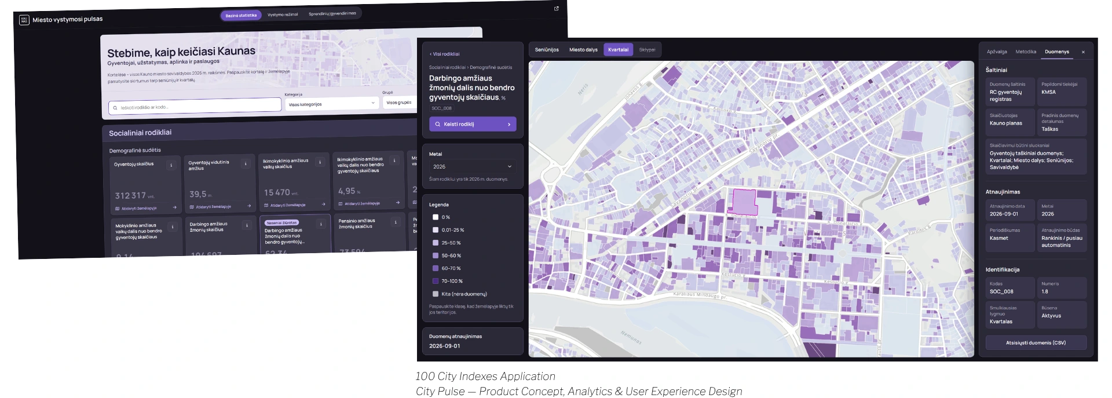1112x398 pixels.
Task: Click the pink highlighted block on the map
Action: click(x=744, y=203)
